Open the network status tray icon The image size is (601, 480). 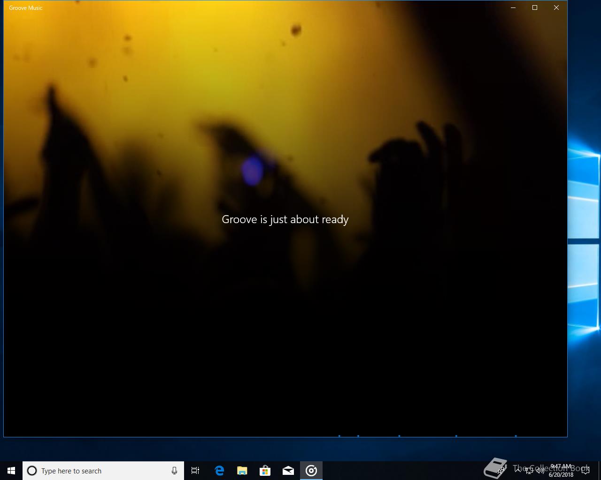(529, 471)
